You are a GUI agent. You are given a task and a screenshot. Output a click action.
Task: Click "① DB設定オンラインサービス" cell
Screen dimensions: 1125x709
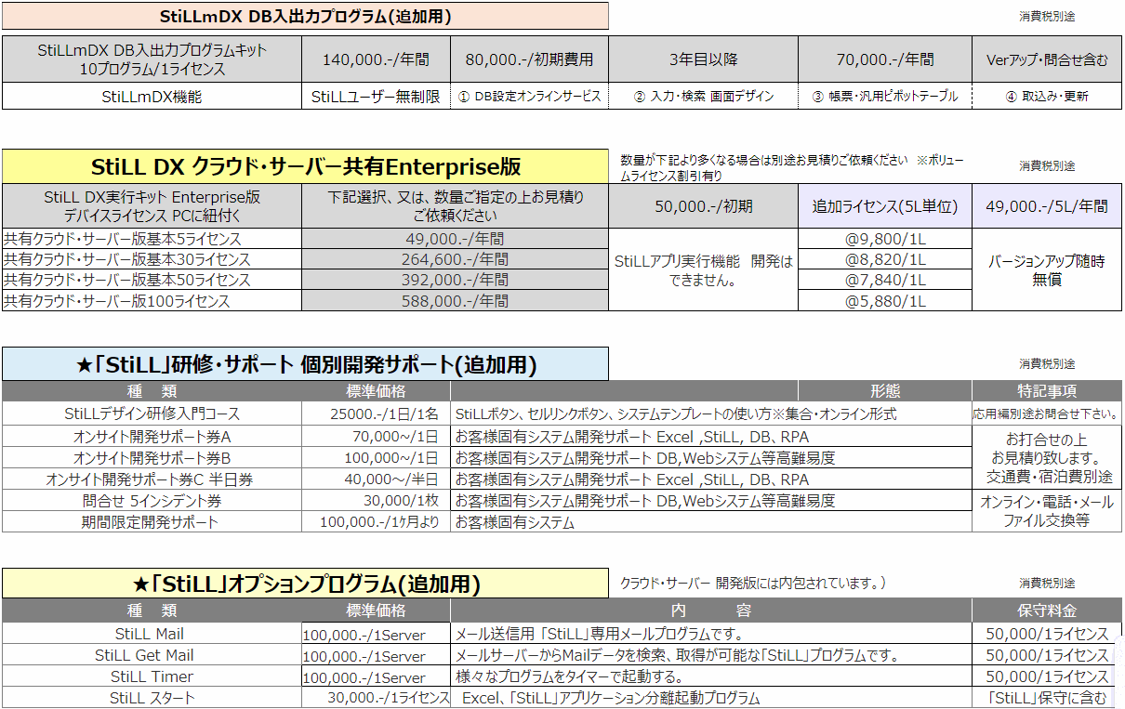[x=529, y=96]
